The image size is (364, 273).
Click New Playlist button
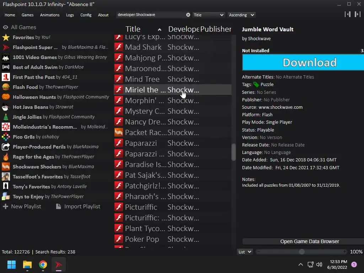(22, 207)
